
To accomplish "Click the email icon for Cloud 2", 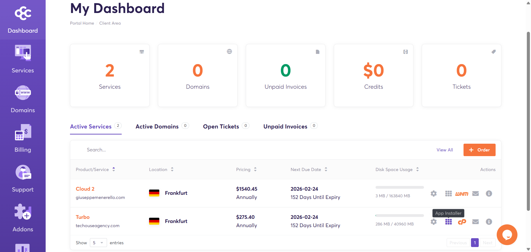I will pyautogui.click(x=475, y=193).
